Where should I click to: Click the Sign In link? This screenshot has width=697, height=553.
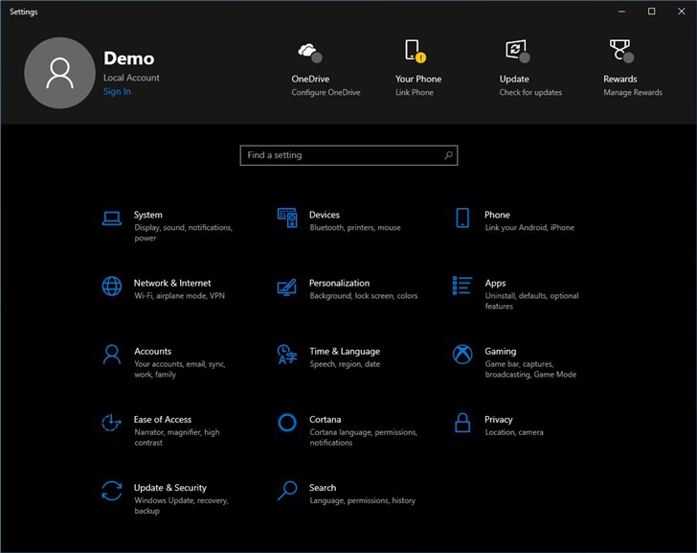pos(117,92)
